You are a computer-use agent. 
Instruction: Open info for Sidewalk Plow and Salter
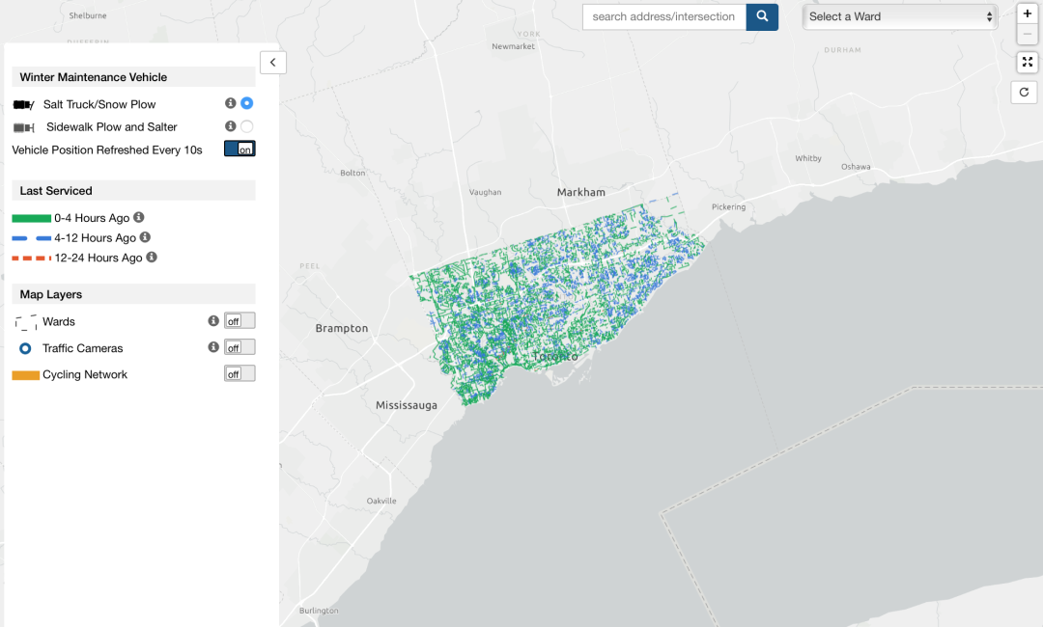(x=231, y=126)
